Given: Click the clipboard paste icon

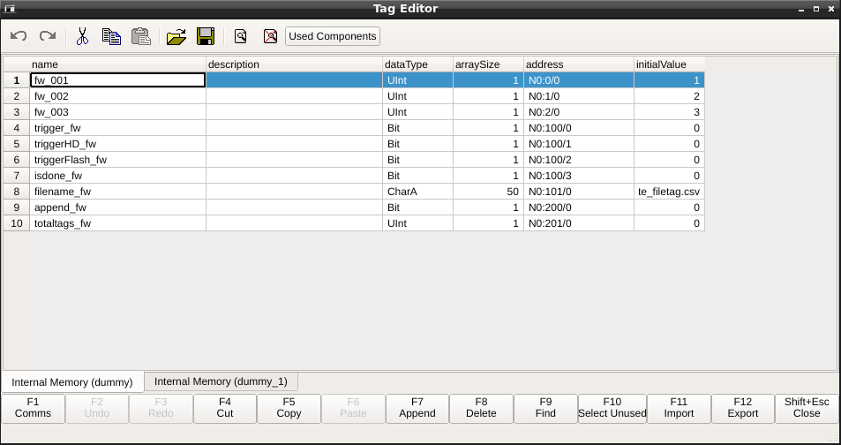Looking at the screenshot, I should 140,36.
